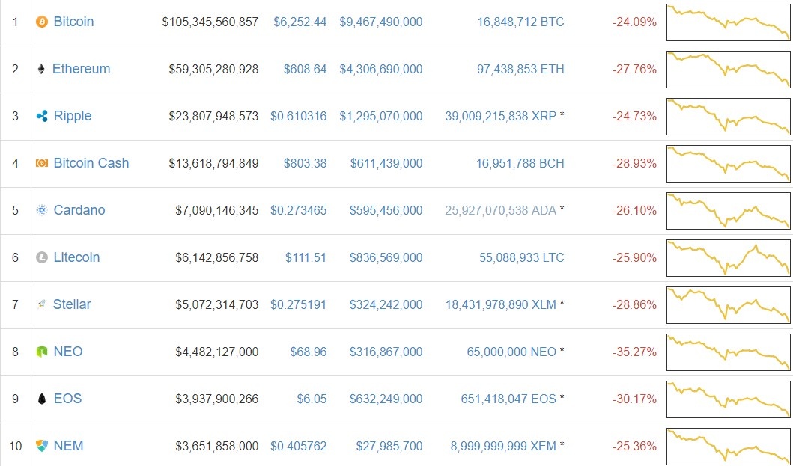Click the blue Ripple logo icon
The image size is (793, 466).
pyautogui.click(x=42, y=116)
